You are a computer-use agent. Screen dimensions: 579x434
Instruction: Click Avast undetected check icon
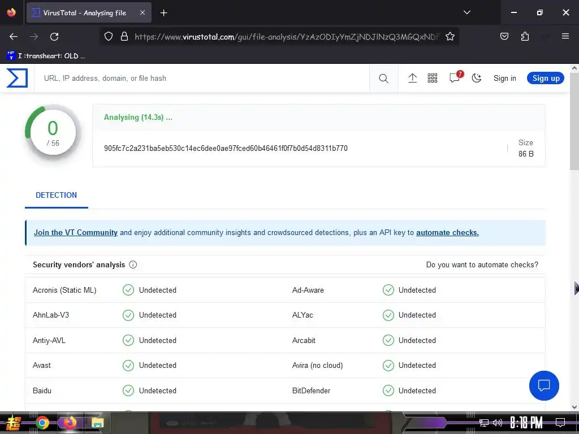pos(128,366)
